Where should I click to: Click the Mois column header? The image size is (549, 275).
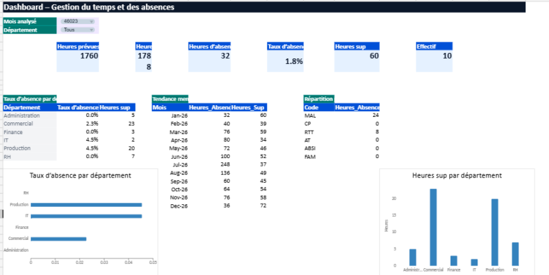click(x=170, y=107)
